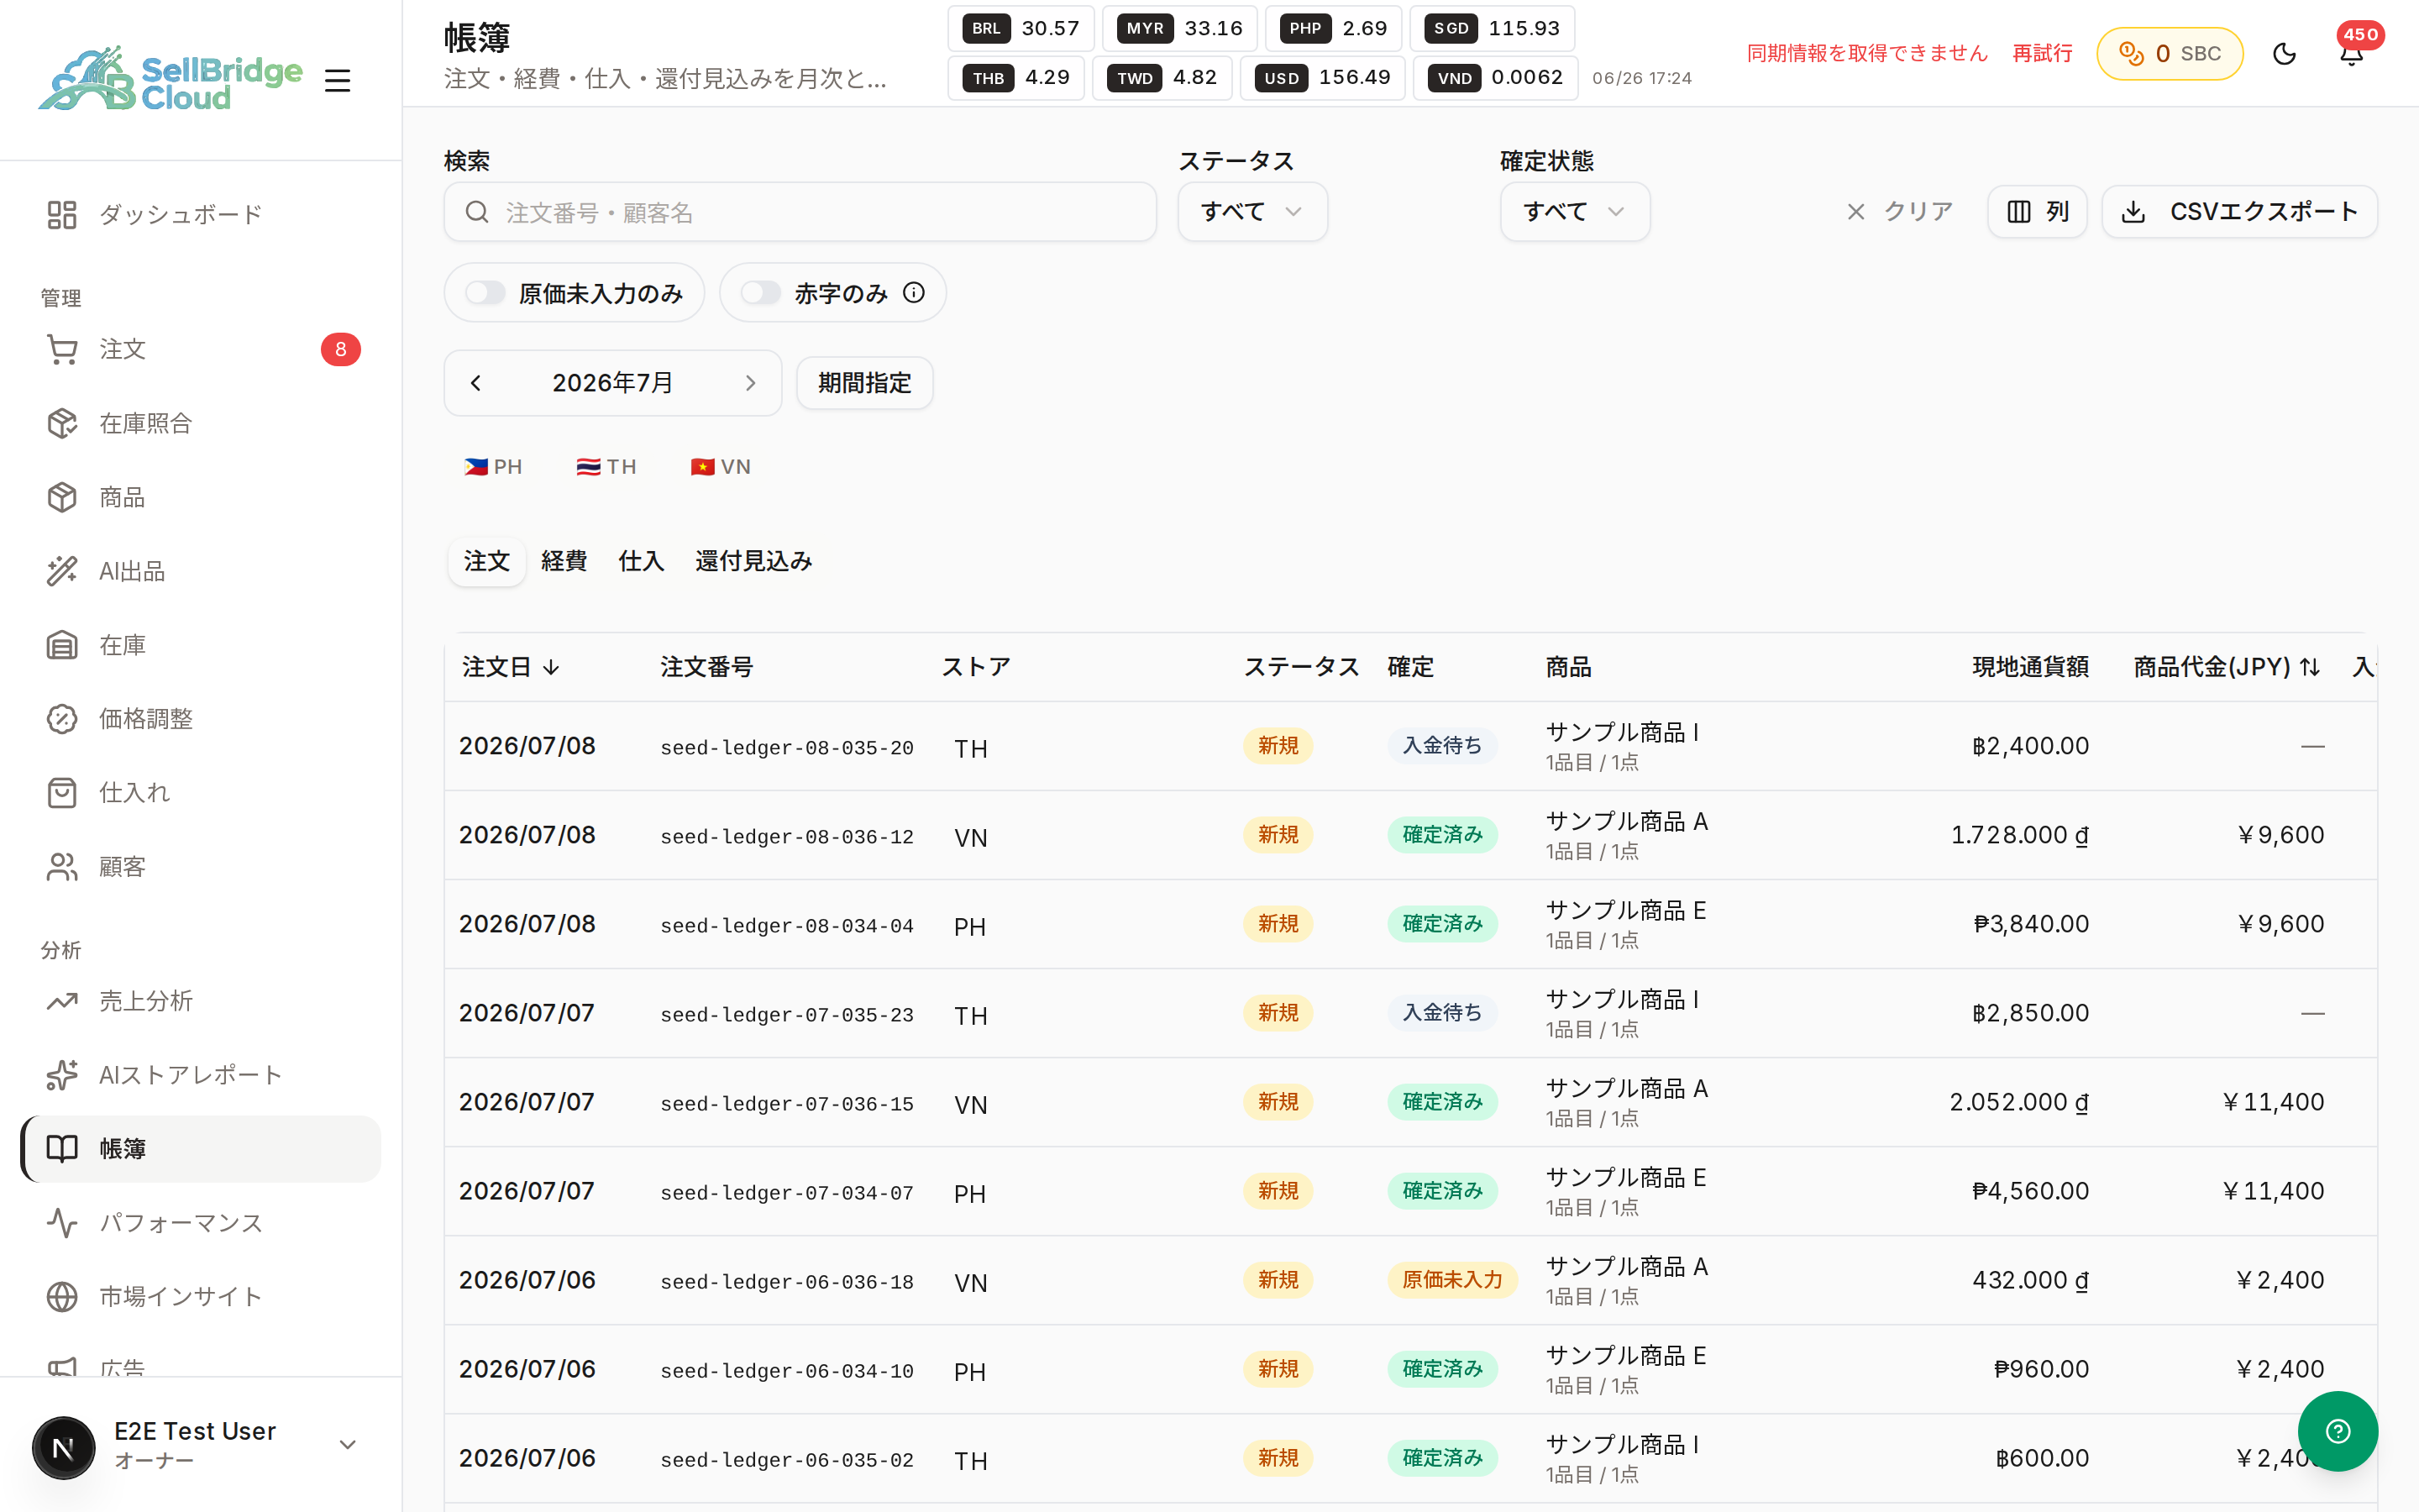Go to the previous month
Image resolution: width=2419 pixels, height=1512 pixels.
[475, 383]
